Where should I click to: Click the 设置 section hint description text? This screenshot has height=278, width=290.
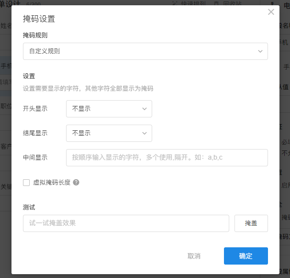point(88,89)
